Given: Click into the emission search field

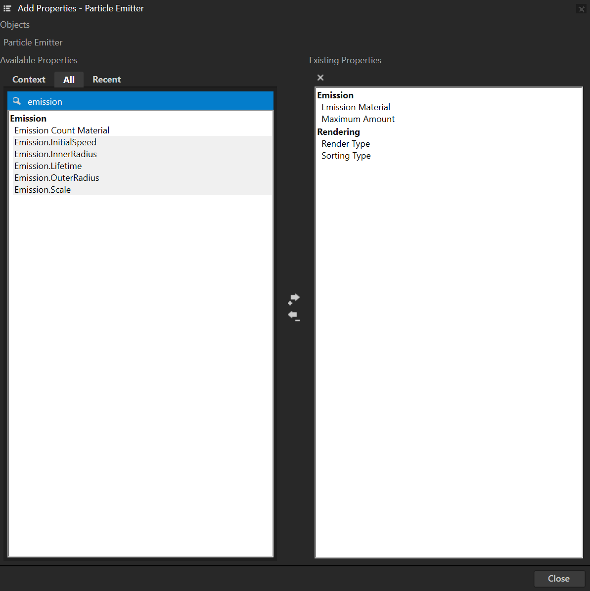Looking at the screenshot, I should point(140,101).
